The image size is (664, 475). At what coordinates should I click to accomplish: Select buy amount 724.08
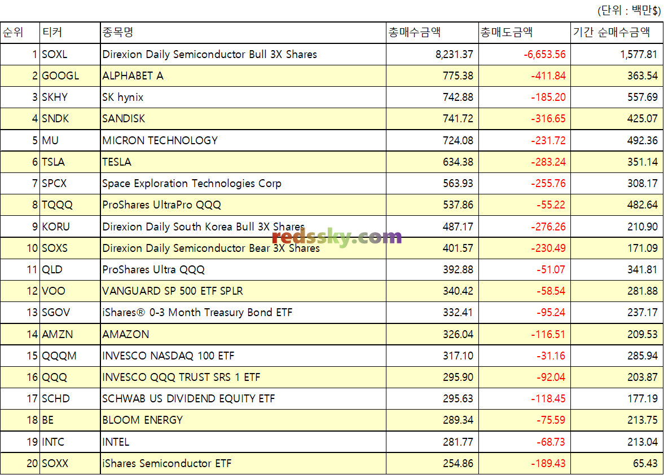click(458, 141)
